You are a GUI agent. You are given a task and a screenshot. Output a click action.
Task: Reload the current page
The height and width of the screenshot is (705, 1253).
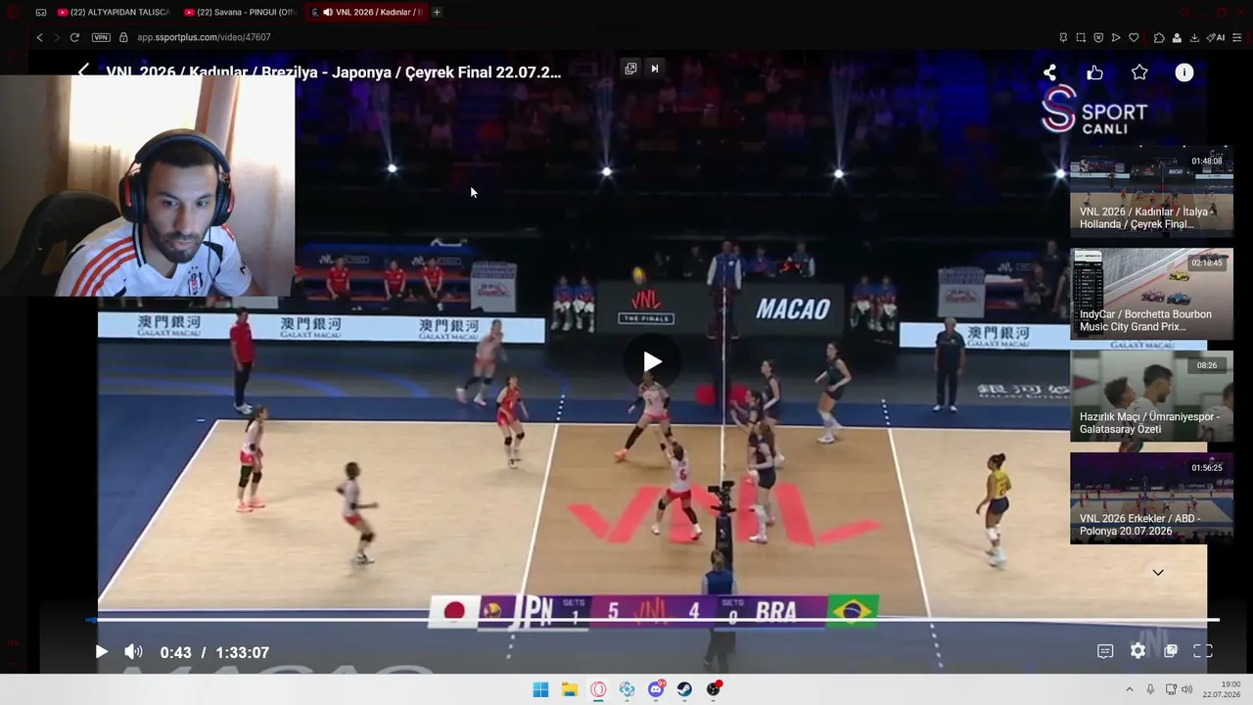click(x=74, y=37)
